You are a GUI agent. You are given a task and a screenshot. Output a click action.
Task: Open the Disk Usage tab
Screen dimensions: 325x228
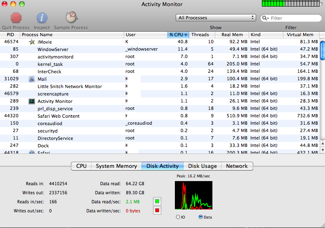[202, 166]
